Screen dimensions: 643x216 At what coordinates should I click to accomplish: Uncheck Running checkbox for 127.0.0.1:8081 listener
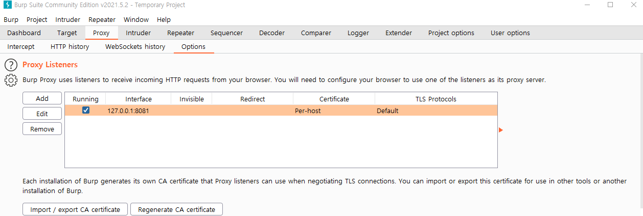(86, 110)
